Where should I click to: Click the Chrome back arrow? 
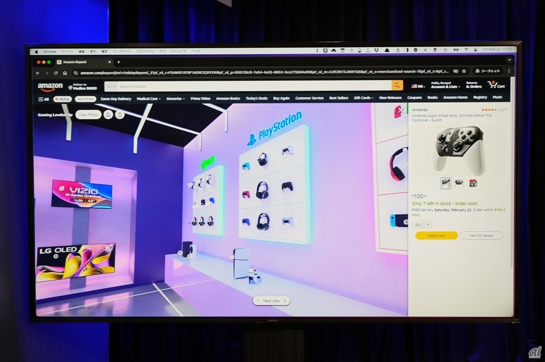38,73
